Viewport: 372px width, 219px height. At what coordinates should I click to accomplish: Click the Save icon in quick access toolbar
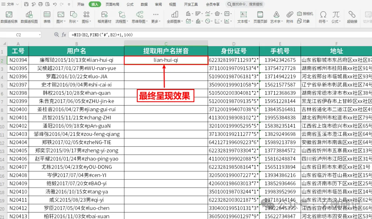pyautogui.click(x=26, y=4)
